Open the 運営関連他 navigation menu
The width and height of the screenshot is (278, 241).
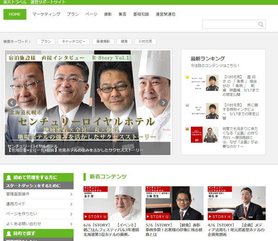click(165, 14)
